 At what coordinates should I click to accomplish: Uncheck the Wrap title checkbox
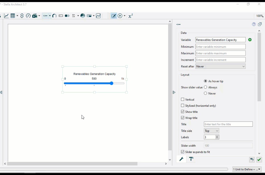pos(183,118)
